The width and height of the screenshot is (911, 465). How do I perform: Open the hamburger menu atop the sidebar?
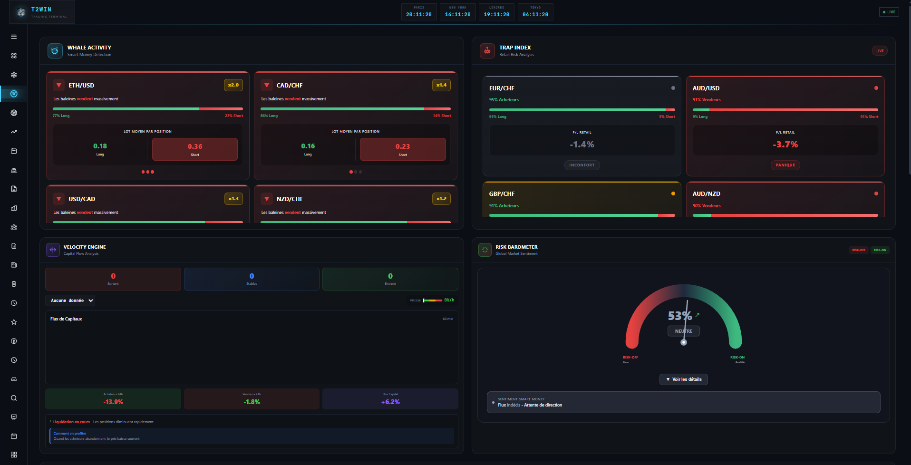[x=13, y=37]
